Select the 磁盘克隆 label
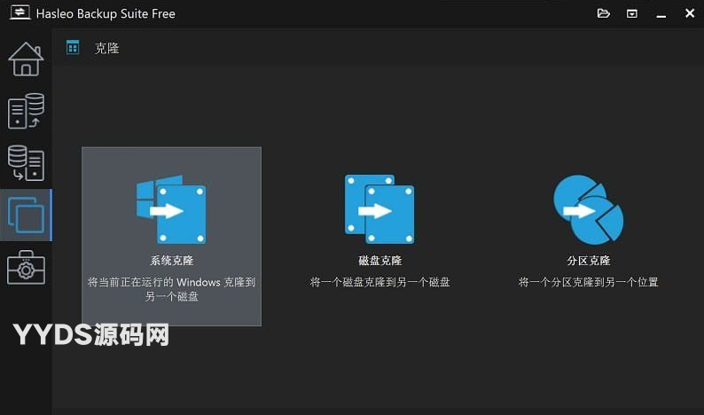This screenshot has height=415, width=704. [x=379, y=261]
